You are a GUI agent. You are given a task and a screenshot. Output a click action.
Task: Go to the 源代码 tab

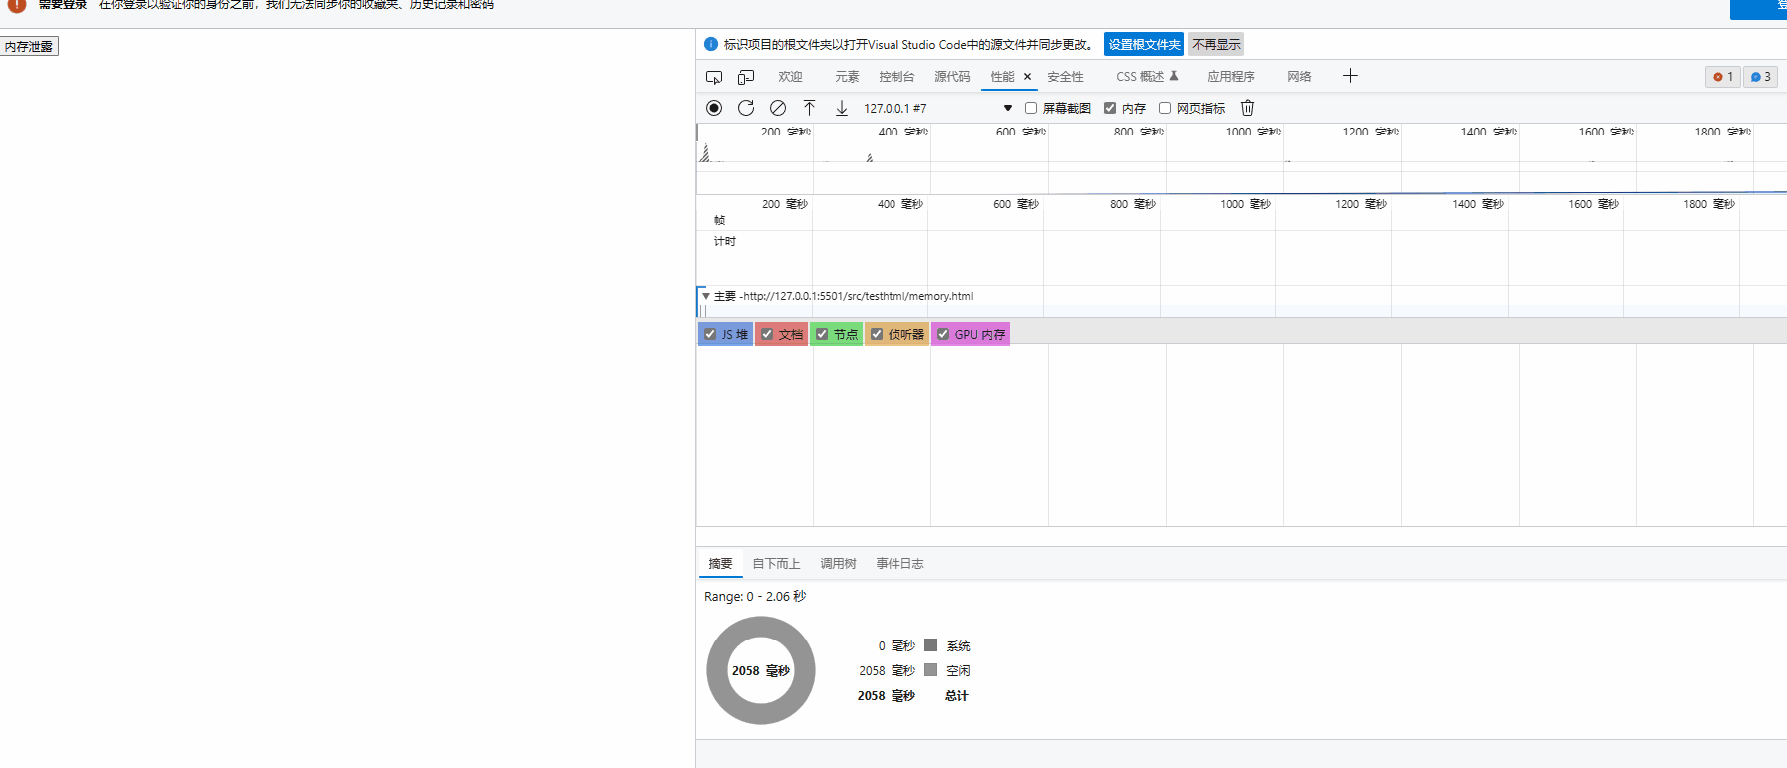coord(952,77)
